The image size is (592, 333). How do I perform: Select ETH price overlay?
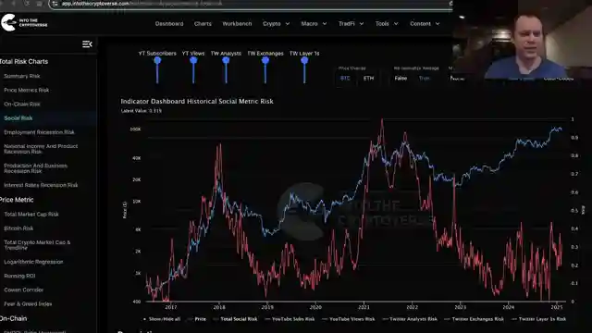(x=368, y=78)
